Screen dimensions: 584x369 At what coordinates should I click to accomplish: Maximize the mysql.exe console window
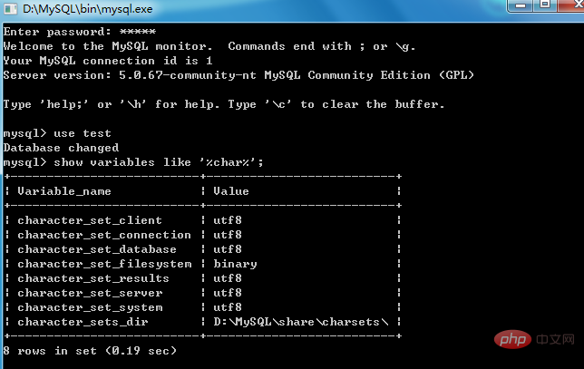click(x=544, y=5)
